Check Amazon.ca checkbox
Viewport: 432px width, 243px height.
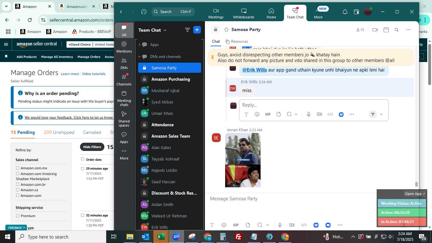click(x=18, y=190)
